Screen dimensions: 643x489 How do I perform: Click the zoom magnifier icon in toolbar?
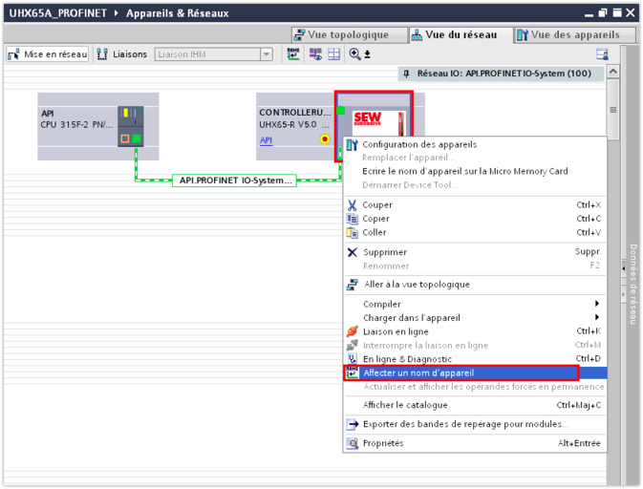(x=354, y=54)
